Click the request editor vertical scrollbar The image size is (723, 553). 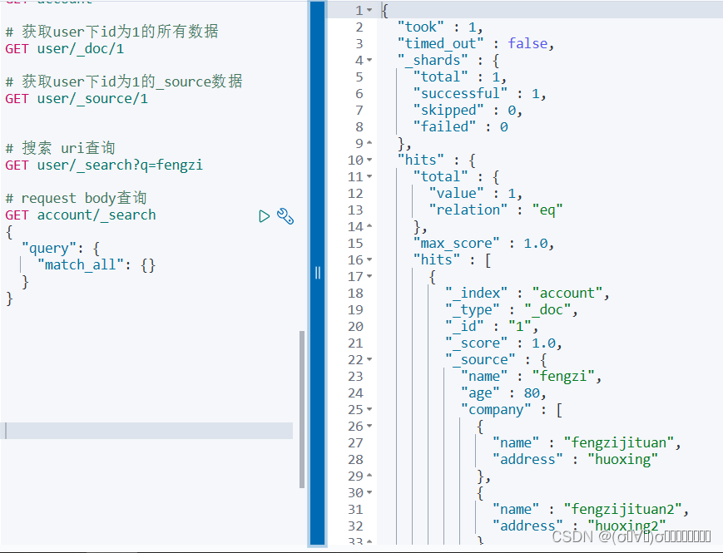click(x=302, y=409)
